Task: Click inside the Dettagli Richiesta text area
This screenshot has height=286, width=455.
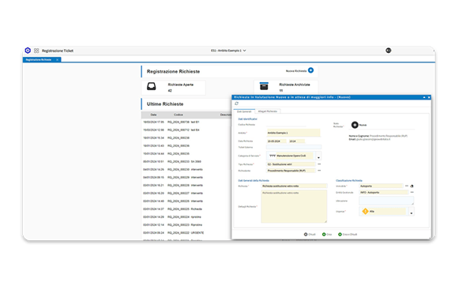Action: point(294,206)
